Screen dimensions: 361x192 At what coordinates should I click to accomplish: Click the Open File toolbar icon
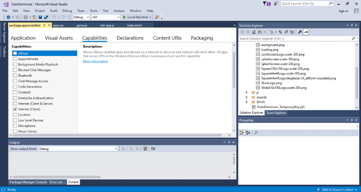pyautogui.click(x=35, y=17)
